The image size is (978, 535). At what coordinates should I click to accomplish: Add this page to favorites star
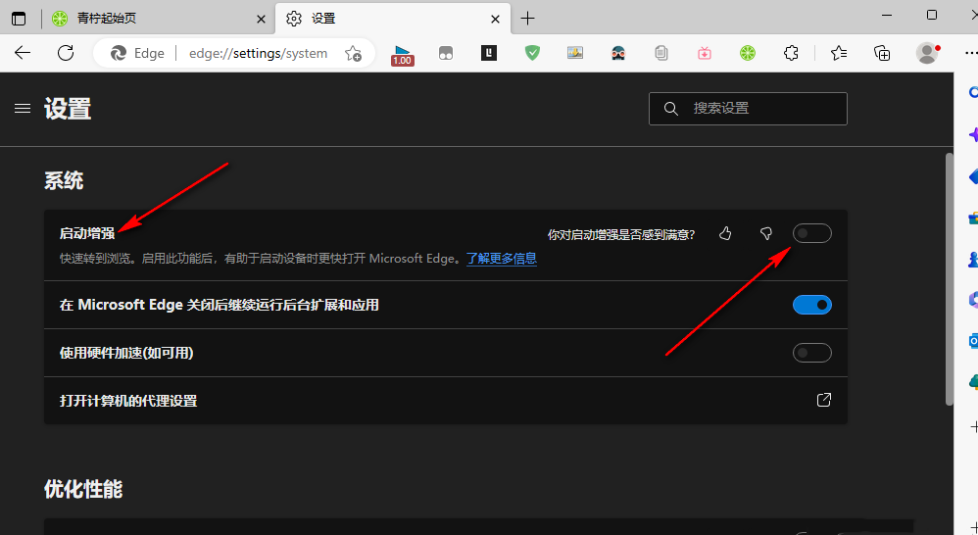pyautogui.click(x=353, y=54)
